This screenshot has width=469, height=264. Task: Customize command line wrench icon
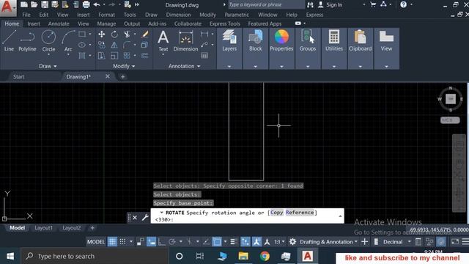pos(145,217)
